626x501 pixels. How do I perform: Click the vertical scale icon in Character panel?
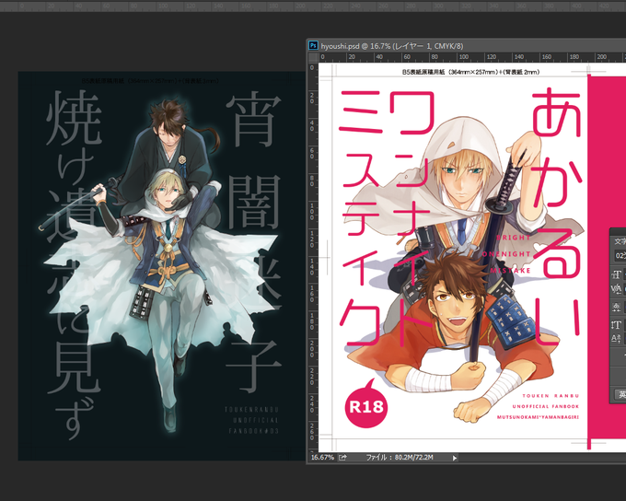point(617,324)
